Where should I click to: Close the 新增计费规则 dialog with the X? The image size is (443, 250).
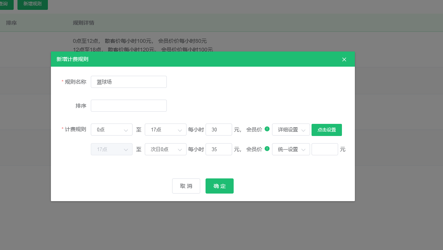pyautogui.click(x=344, y=59)
